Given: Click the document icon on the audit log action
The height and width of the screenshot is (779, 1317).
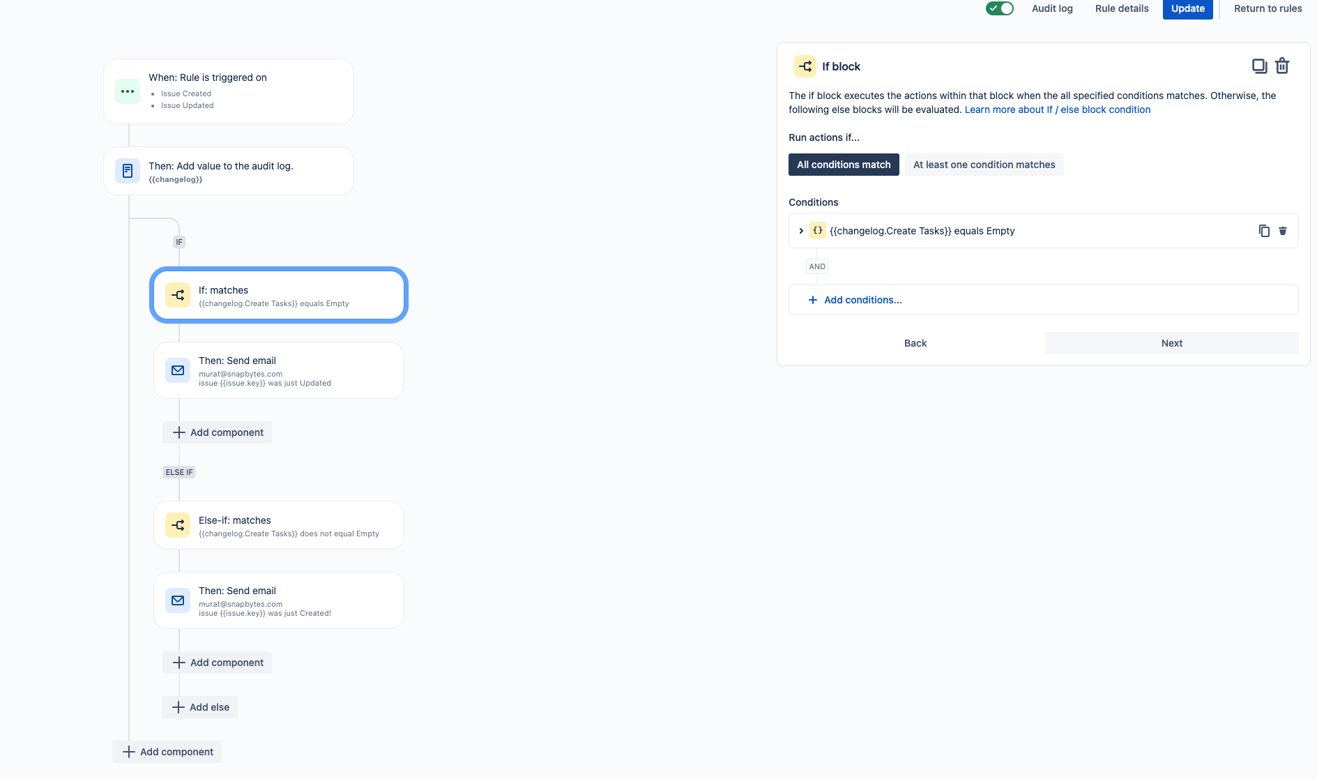Looking at the screenshot, I should [x=128, y=170].
